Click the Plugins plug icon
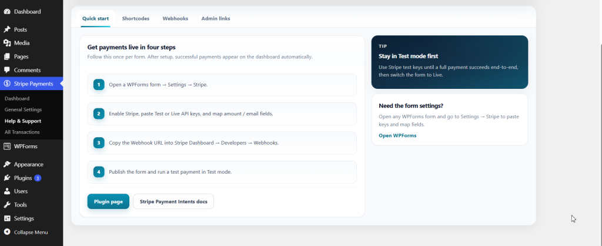The height and width of the screenshot is (246, 602). tap(7, 178)
